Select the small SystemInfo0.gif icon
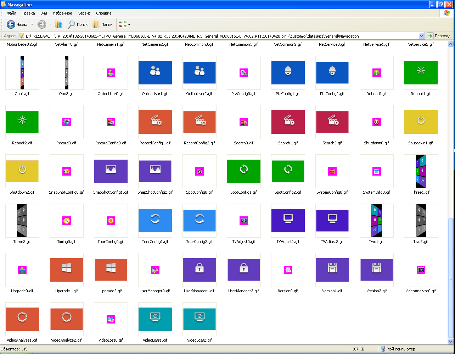 click(x=376, y=171)
